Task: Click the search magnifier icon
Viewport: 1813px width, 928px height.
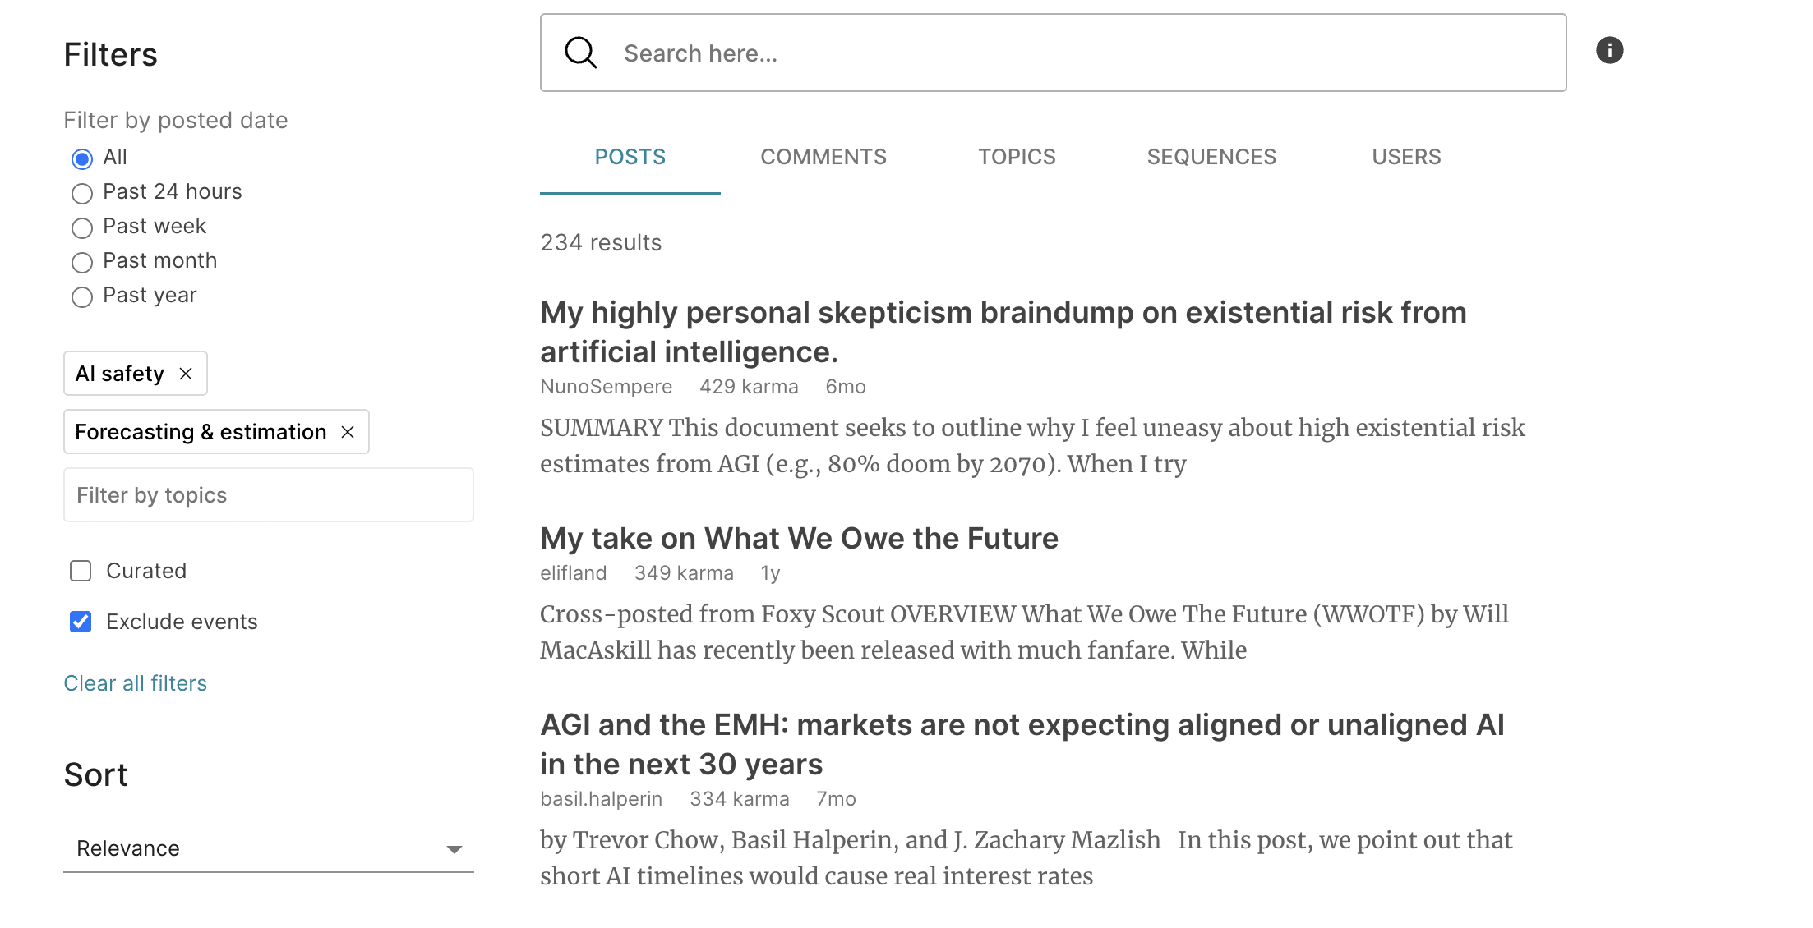Action: (580, 53)
